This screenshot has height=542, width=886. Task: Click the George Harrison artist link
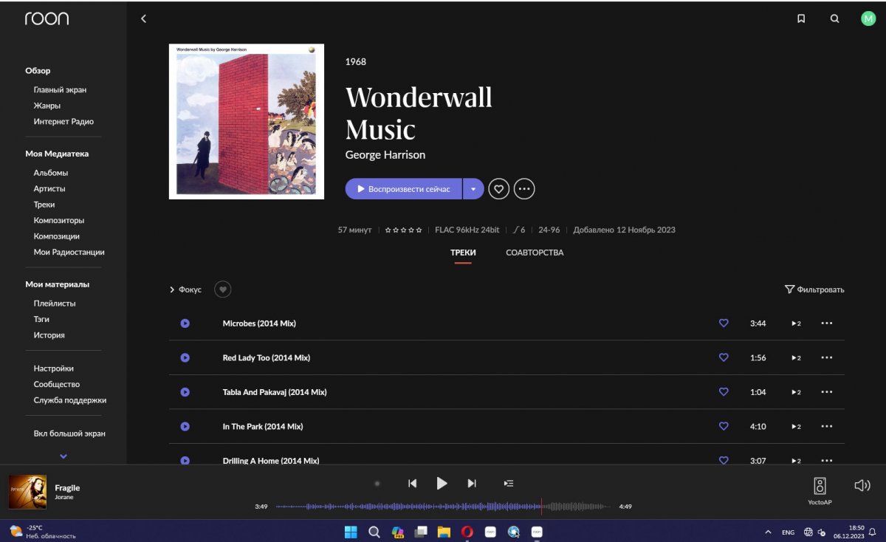pos(385,155)
